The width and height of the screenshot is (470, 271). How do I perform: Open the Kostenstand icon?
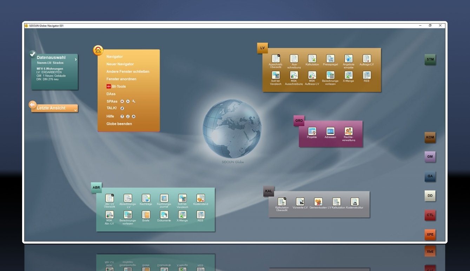coord(201,198)
